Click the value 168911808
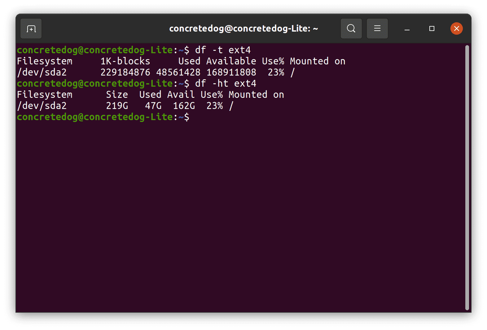487x330 pixels. [x=231, y=72]
